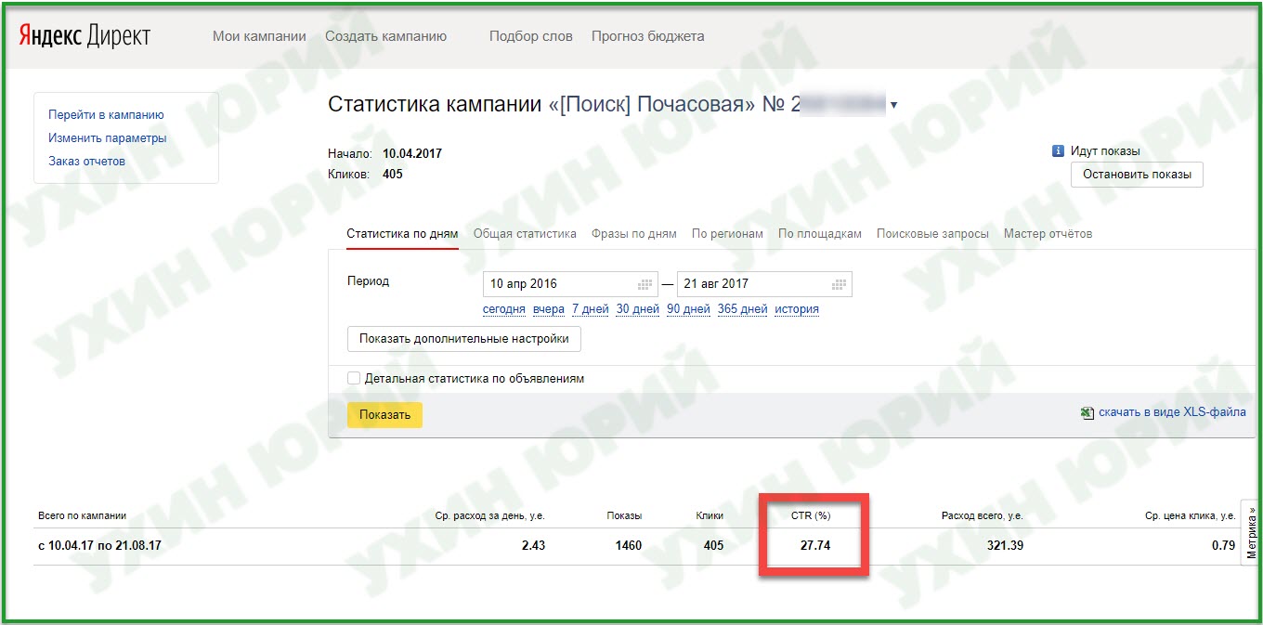Open Подбор слов menu item

tap(531, 36)
